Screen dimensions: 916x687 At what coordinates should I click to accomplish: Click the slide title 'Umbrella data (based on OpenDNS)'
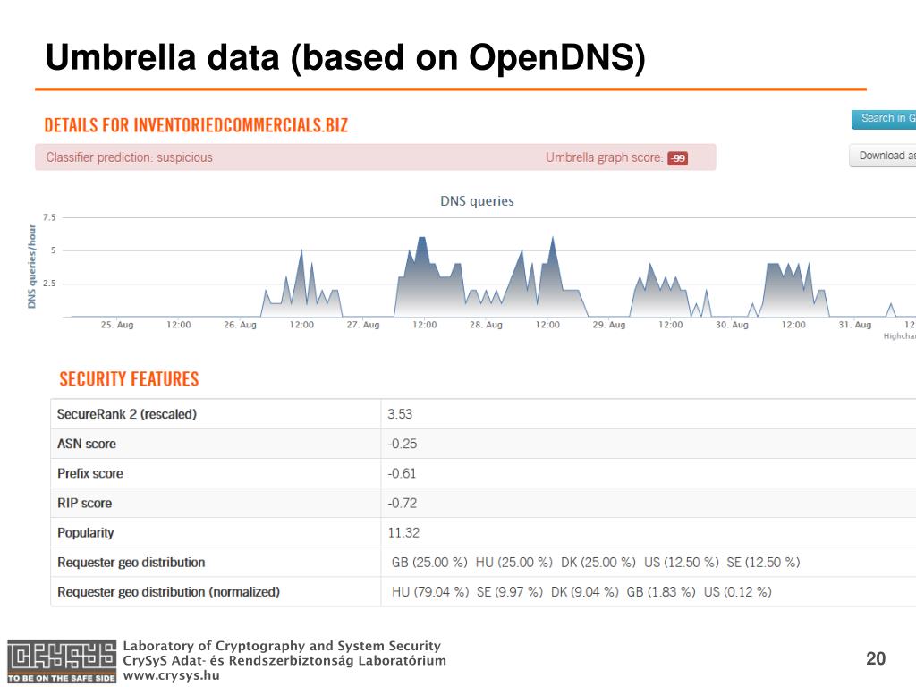(345, 58)
